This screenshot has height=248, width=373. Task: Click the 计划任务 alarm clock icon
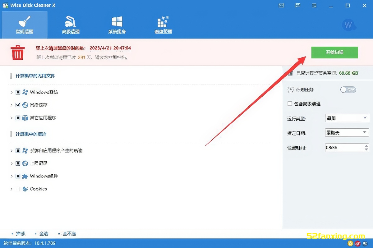(290, 90)
